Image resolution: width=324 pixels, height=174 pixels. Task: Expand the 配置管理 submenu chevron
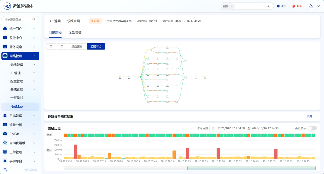pyautogui.click(x=34, y=81)
